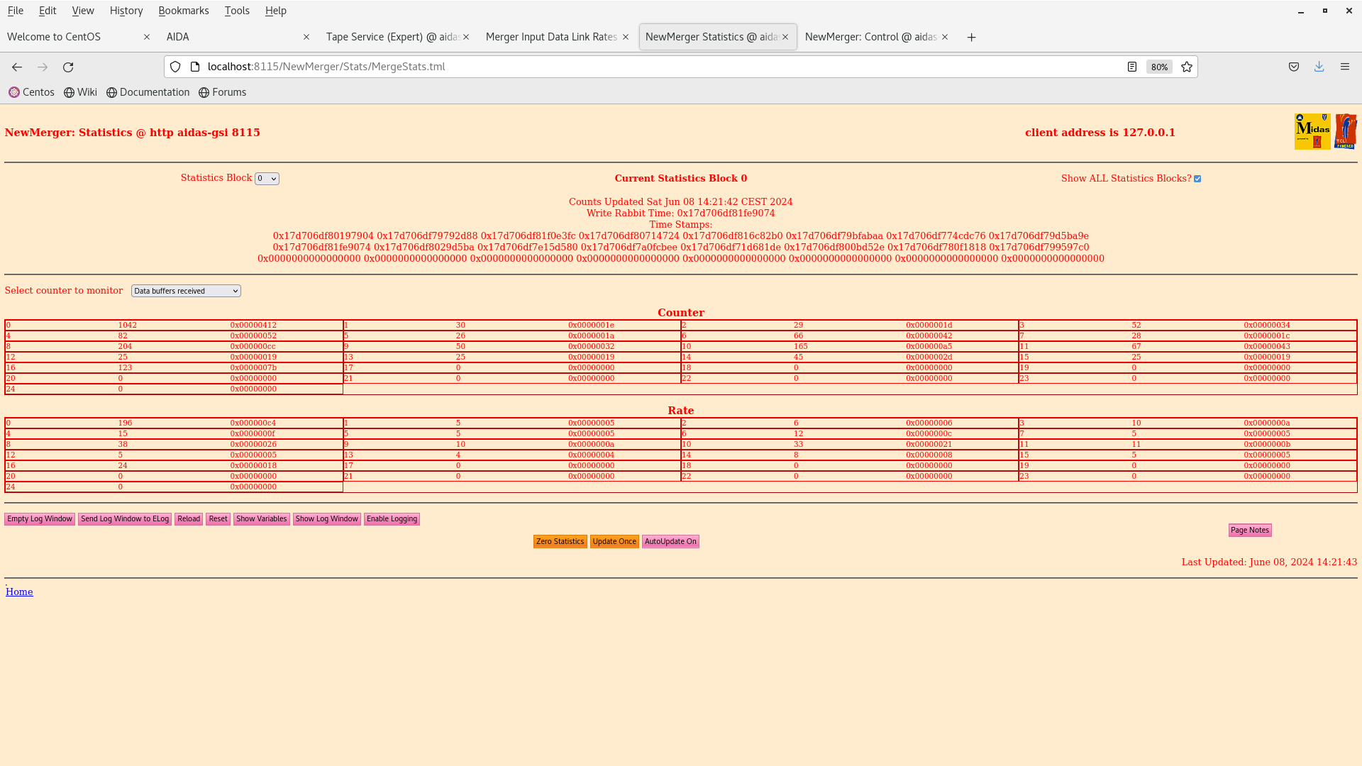This screenshot has width=1362, height=766.
Task: Click the Enable Logging button
Action: [x=392, y=519]
